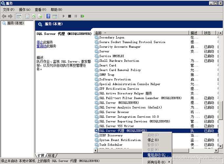This screenshot has height=164, width=224.
Task: Select the SQL Server (MSSQLSERVER) service
Action: pyautogui.click(x=156, y=103)
